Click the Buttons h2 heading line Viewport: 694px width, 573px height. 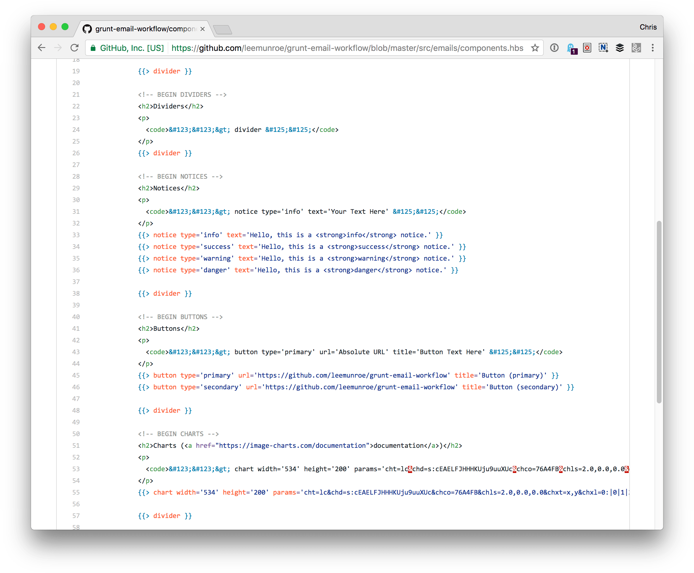pyautogui.click(x=169, y=328)
